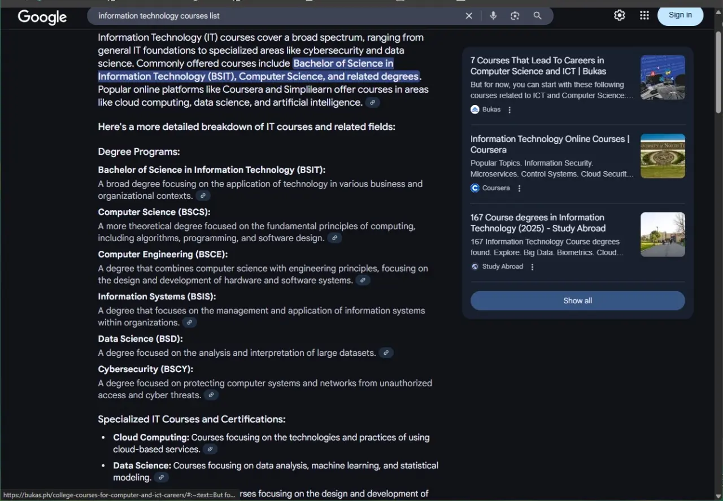Click Sign in button
Image resolution: width=723 pixels, height=501 pixels.
(680, 15)
